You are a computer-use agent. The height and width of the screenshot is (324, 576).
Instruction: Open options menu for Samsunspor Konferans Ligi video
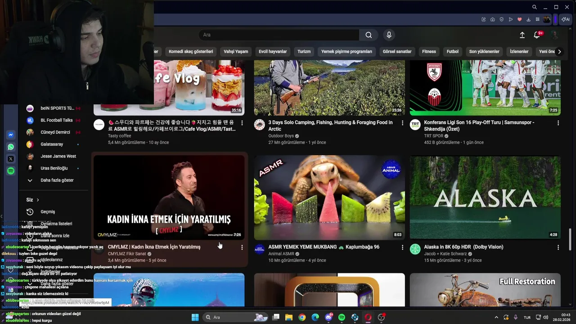(558, 123)
